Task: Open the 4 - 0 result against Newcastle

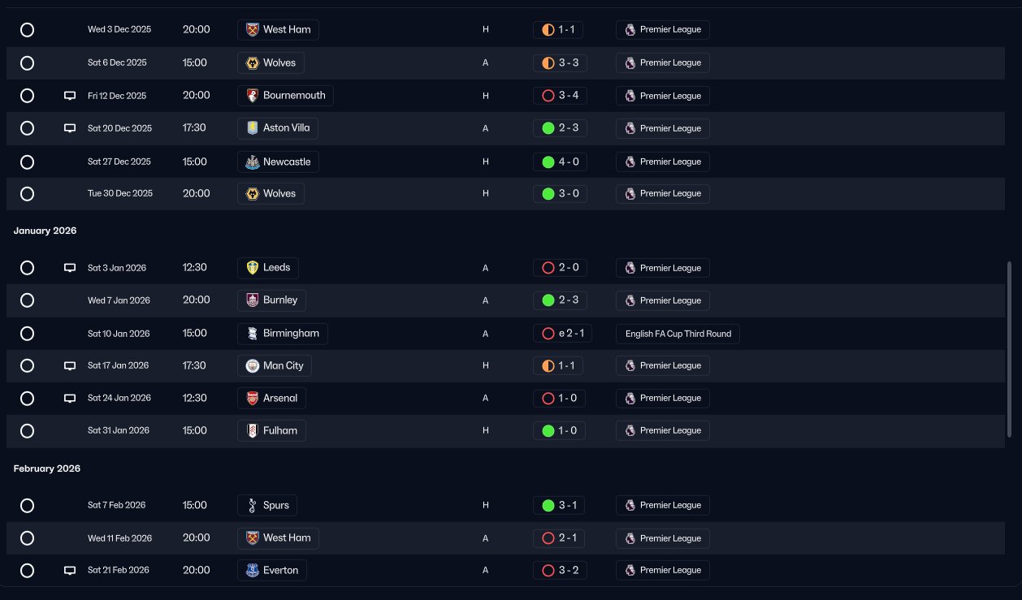Action: [560, 162]
